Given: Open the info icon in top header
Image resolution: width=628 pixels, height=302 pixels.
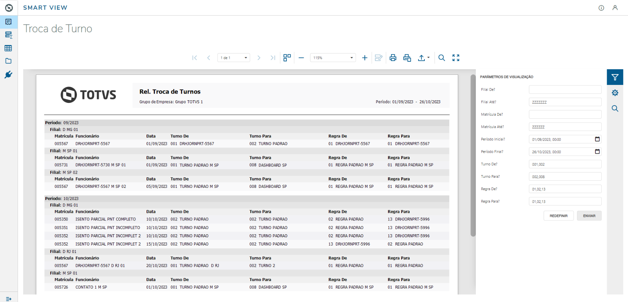Looking at the screenshot, I should (x=601, y=8).
